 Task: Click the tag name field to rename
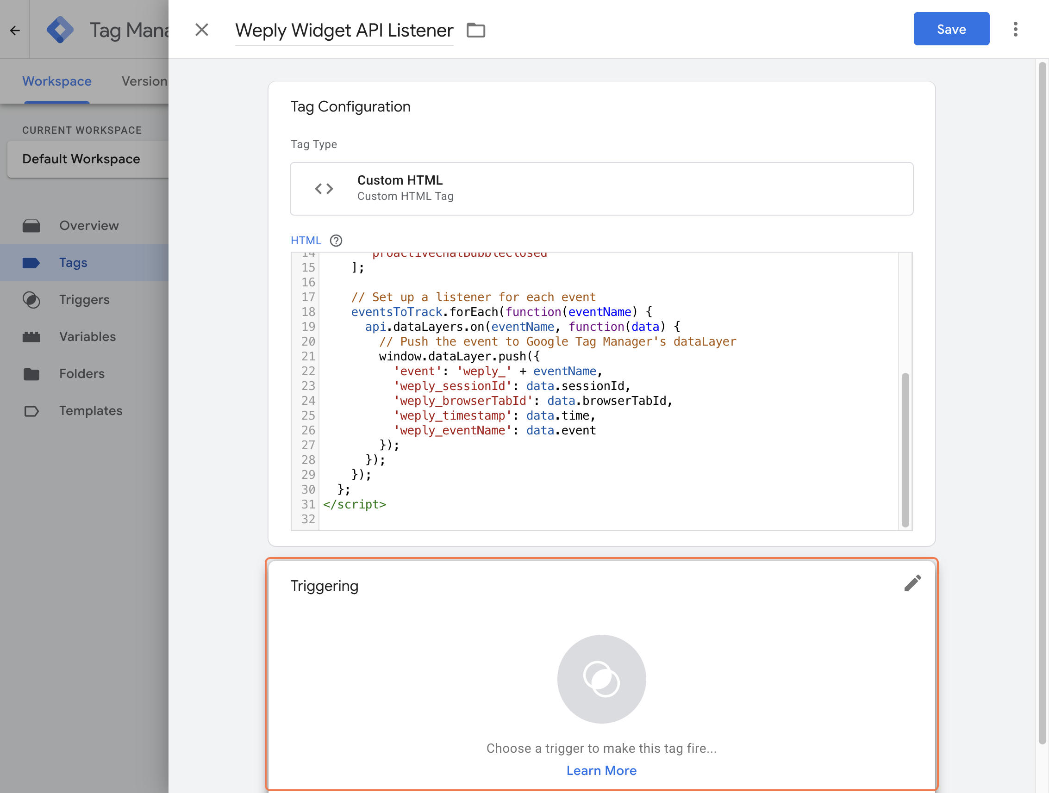tap(344, 31)
